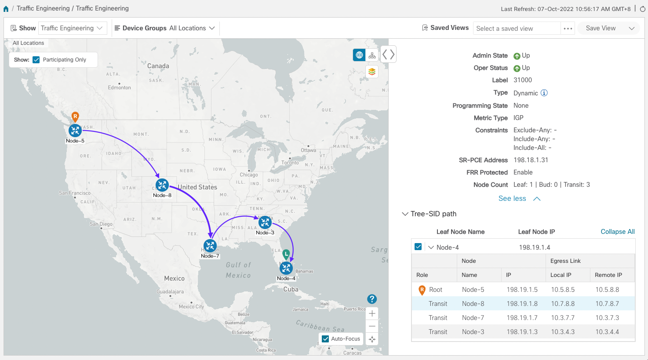648x360 pixels.
Task: Click the map help question mark icon
Action: click(372, 299)
